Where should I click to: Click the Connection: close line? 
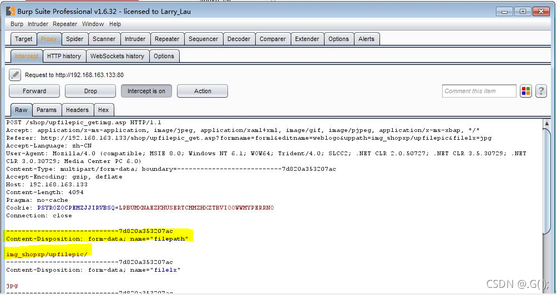[x=39, y=216]
